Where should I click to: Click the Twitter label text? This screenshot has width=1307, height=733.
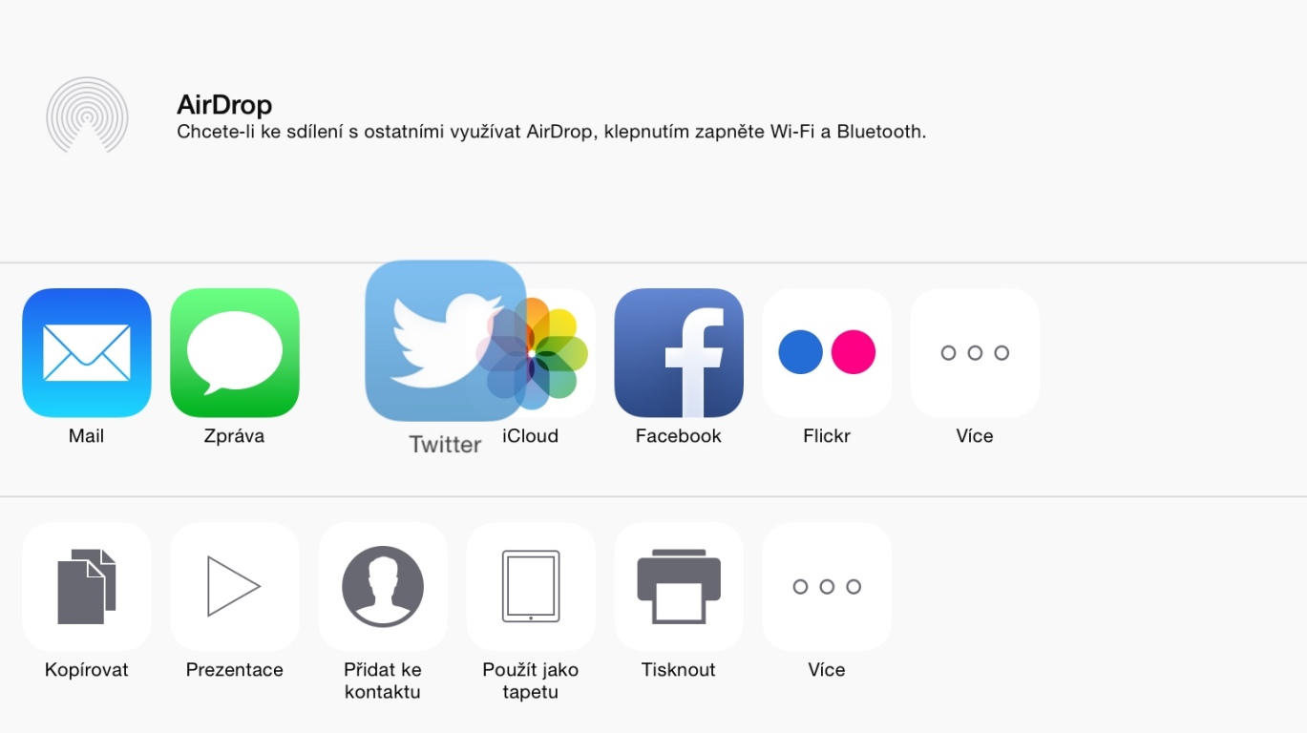(445, 445)
